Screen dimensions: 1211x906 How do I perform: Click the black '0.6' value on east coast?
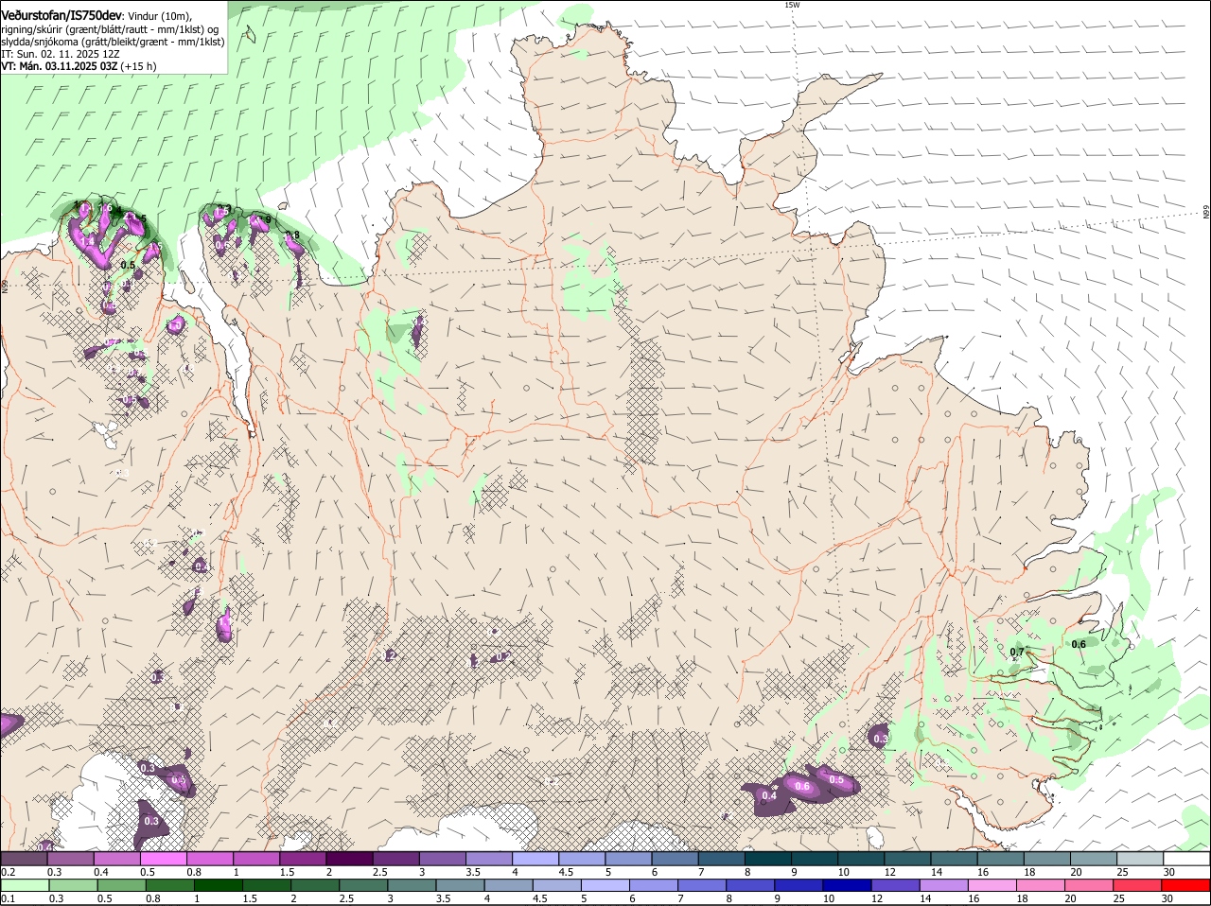tap(1079, 644)
